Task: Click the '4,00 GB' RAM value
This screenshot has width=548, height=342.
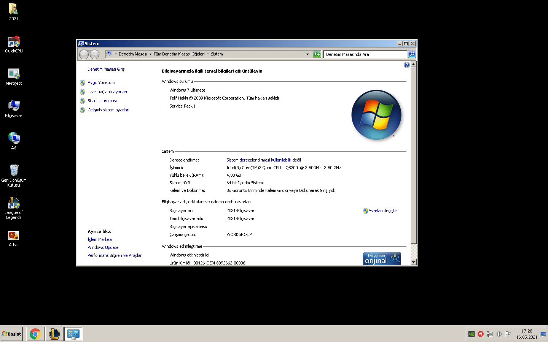Action: [x=234, y=175]
